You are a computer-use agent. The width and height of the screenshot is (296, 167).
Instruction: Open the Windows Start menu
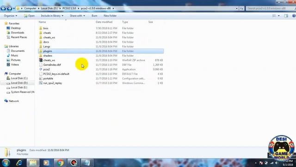click(x=6, y=163)
